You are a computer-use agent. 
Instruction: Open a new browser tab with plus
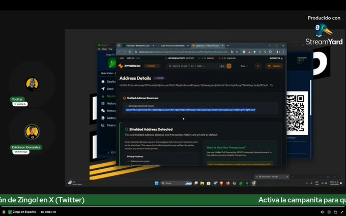click(228, 46)
